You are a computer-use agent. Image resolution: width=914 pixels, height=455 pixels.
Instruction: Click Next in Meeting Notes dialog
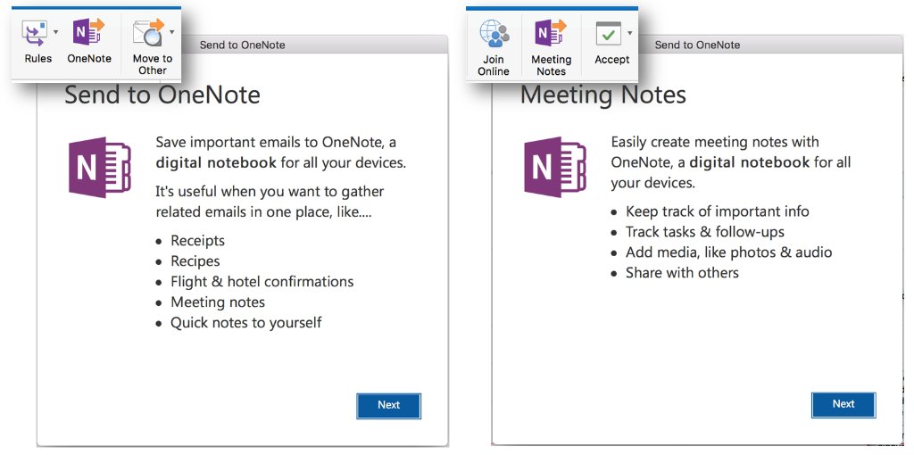[x=843, y=404]
